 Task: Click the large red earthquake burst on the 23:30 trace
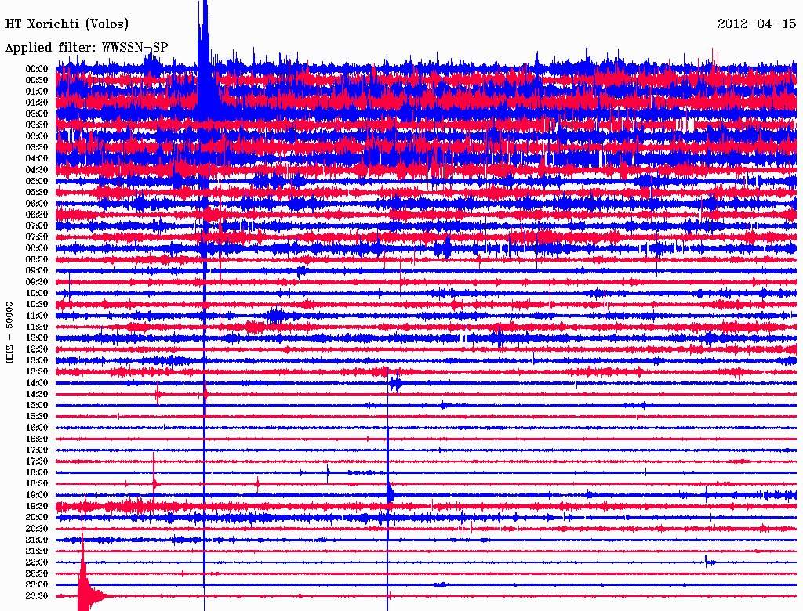click(x=87, y=588)
